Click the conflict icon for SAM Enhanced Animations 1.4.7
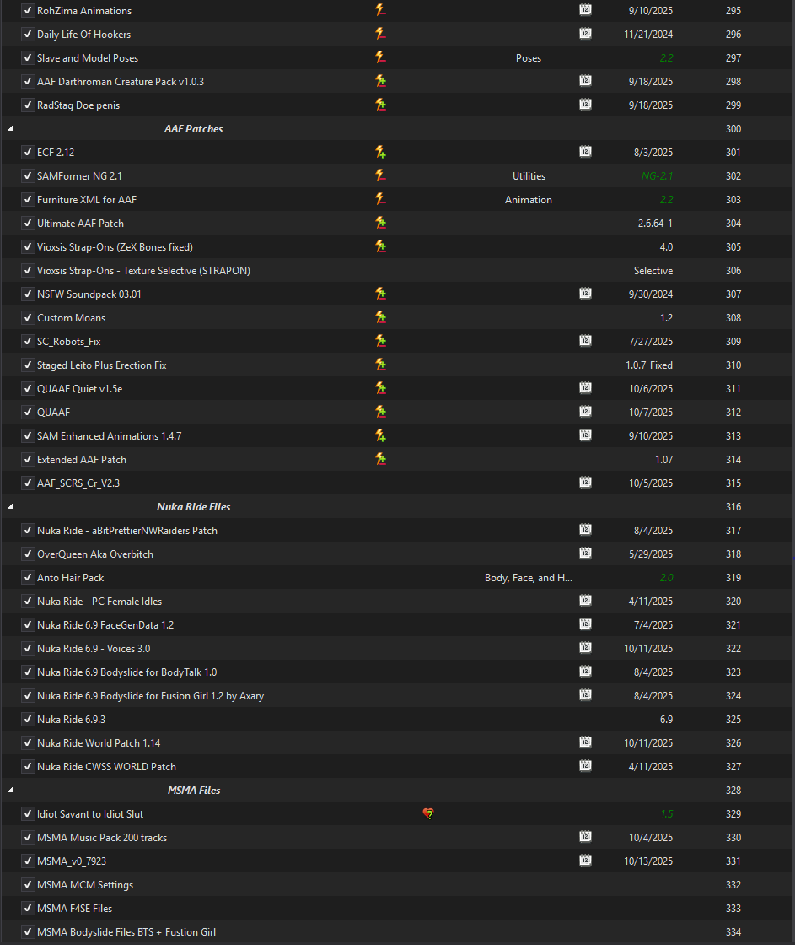The image size is (795, 945). 380,435
